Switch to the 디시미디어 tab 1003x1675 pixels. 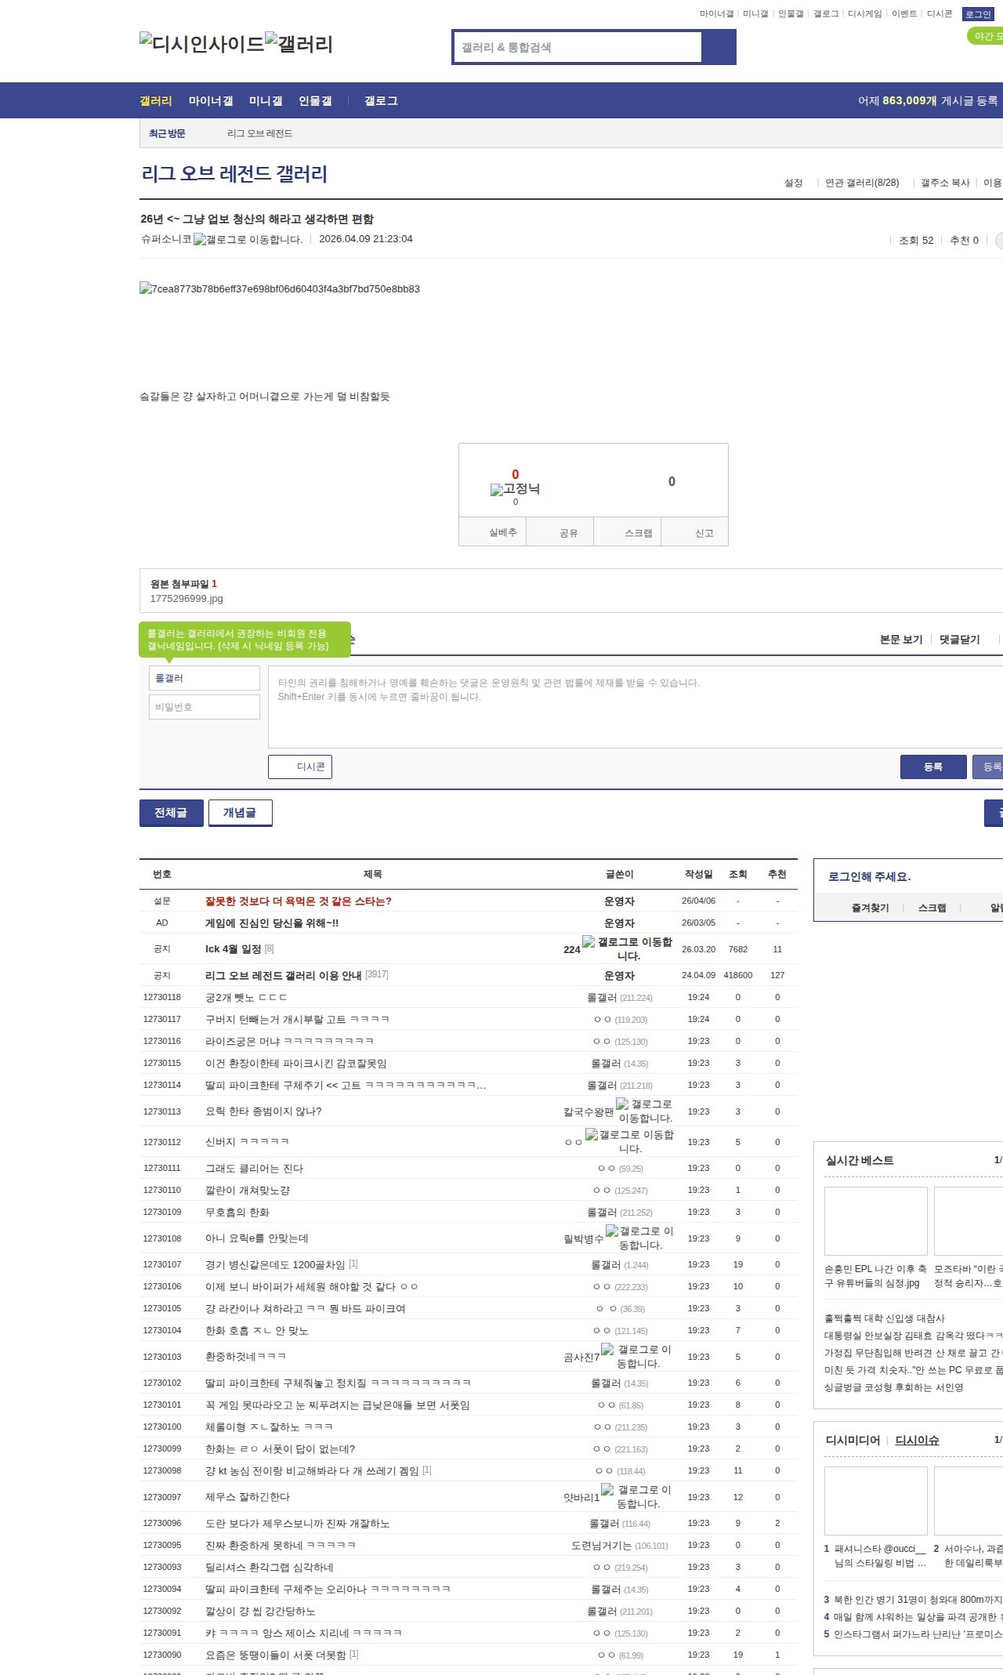pos(853,1440)
